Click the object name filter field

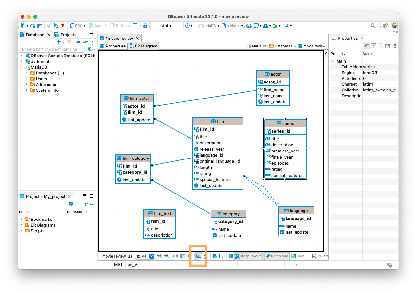[x=51, y=49]
